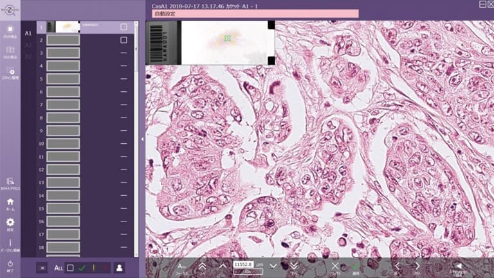Click the green checkmark apply button
The width and height of the screenshot is (494, 278).
(356, 266)
